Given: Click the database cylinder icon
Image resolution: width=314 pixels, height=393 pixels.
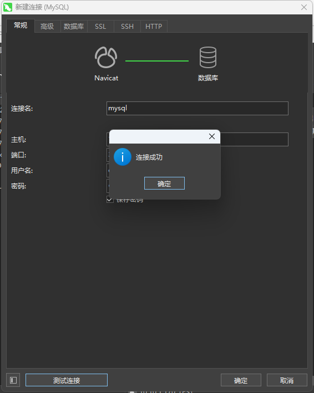Looking at the screenshot, I should [x=208, y=58].
